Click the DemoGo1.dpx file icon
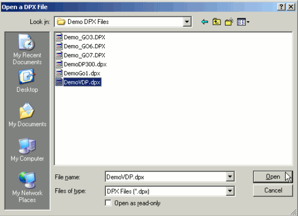Image resolution: width=298 pixels, height=216 pixels. click(59, 73)
